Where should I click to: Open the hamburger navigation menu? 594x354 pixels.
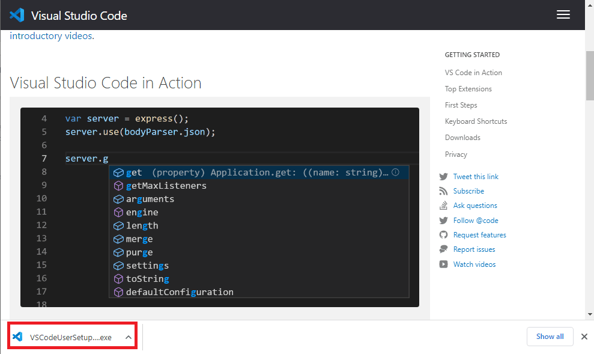click(x=563, y=15)
